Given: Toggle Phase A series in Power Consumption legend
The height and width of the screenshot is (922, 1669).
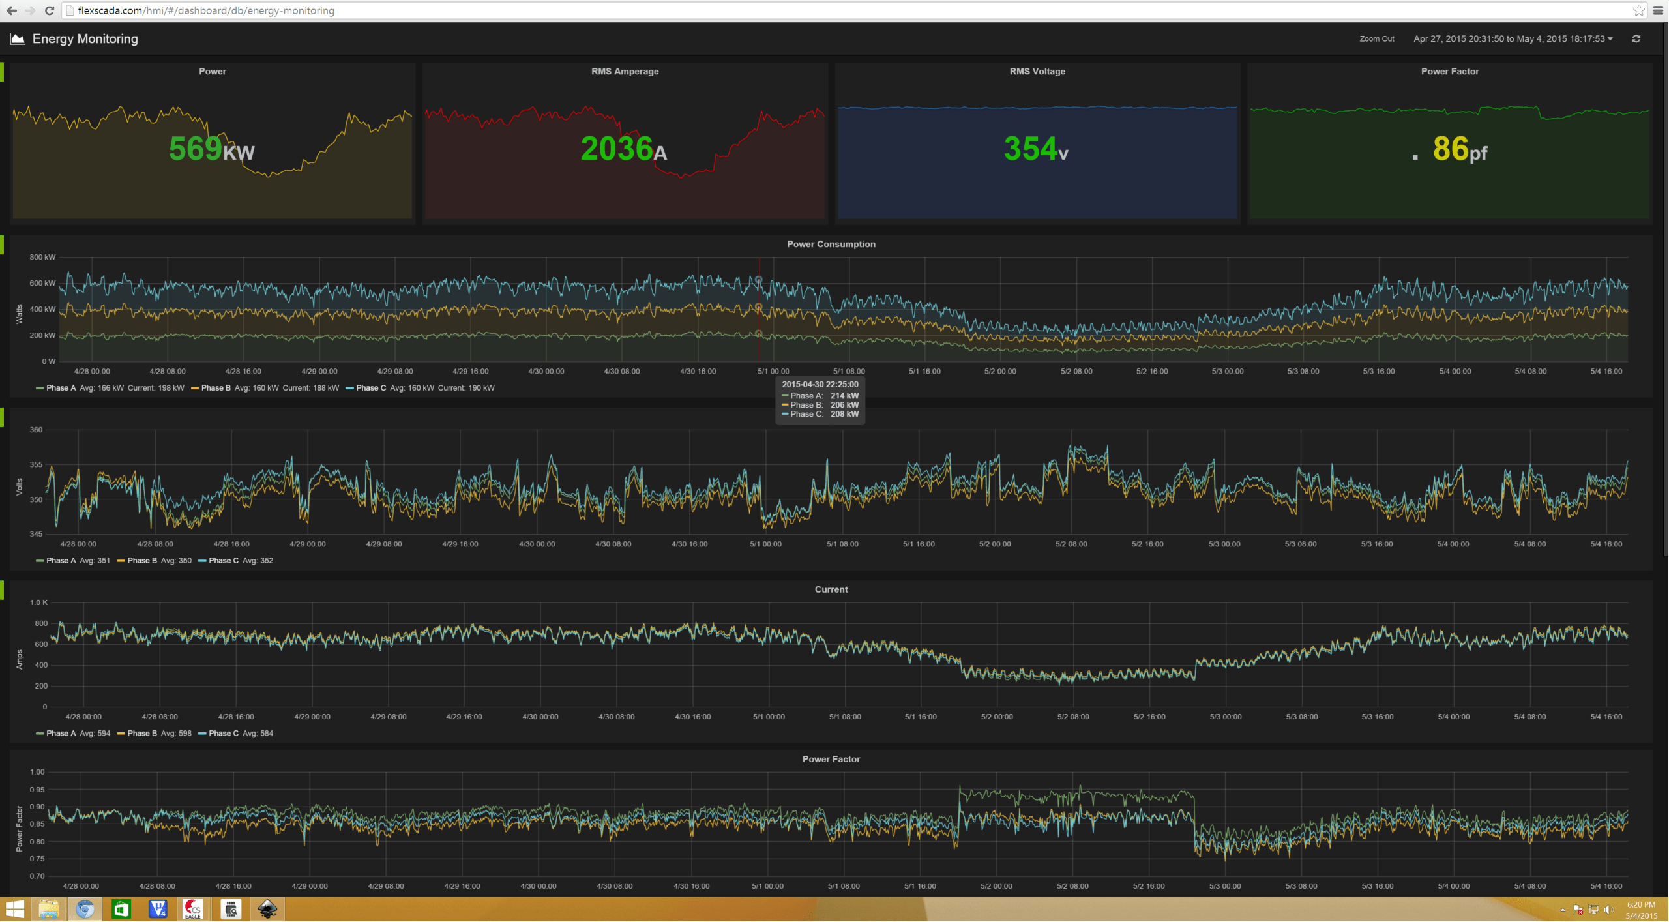Looking at the screenshot, I should pyautogui.click(x=61, y=388).
